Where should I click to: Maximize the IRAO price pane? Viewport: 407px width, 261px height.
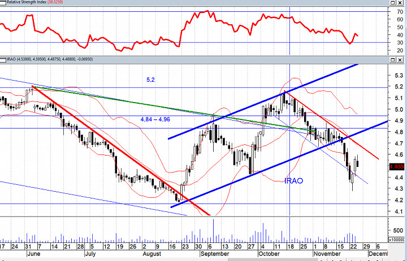tap(393, 60)
